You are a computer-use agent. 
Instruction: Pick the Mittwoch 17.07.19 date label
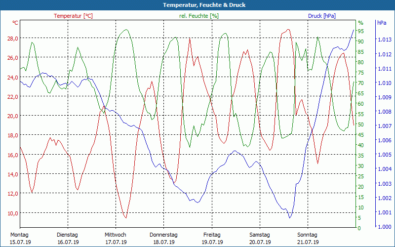coord(116,238)
